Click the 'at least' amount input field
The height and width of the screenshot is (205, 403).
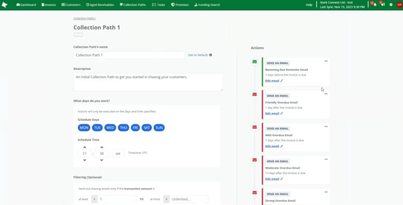[117, 199]
